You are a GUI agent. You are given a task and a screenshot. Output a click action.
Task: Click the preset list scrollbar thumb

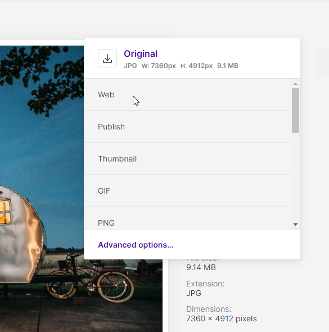pyautogui.click(x=295, y=110)
